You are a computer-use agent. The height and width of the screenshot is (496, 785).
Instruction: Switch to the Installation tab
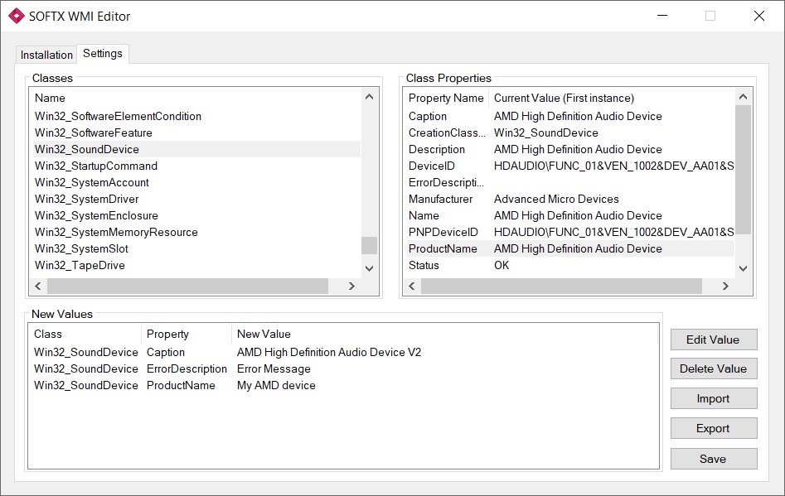pos(46,55)
